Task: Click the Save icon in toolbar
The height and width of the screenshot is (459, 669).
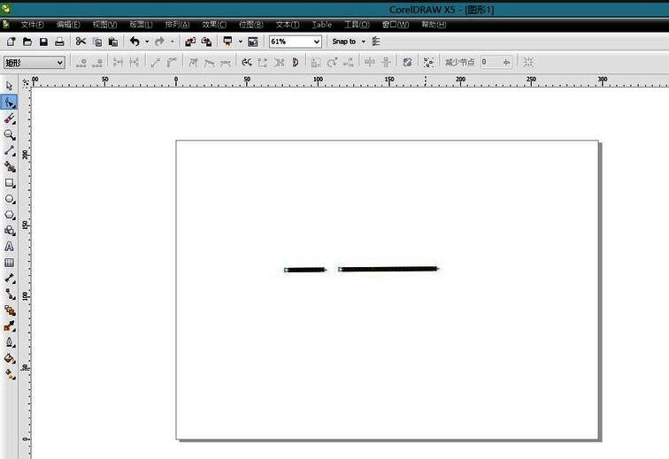Action: coord(43,42)
